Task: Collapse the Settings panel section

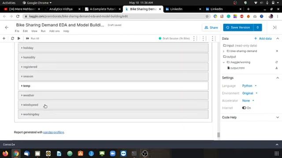Action: coord(278,78)
